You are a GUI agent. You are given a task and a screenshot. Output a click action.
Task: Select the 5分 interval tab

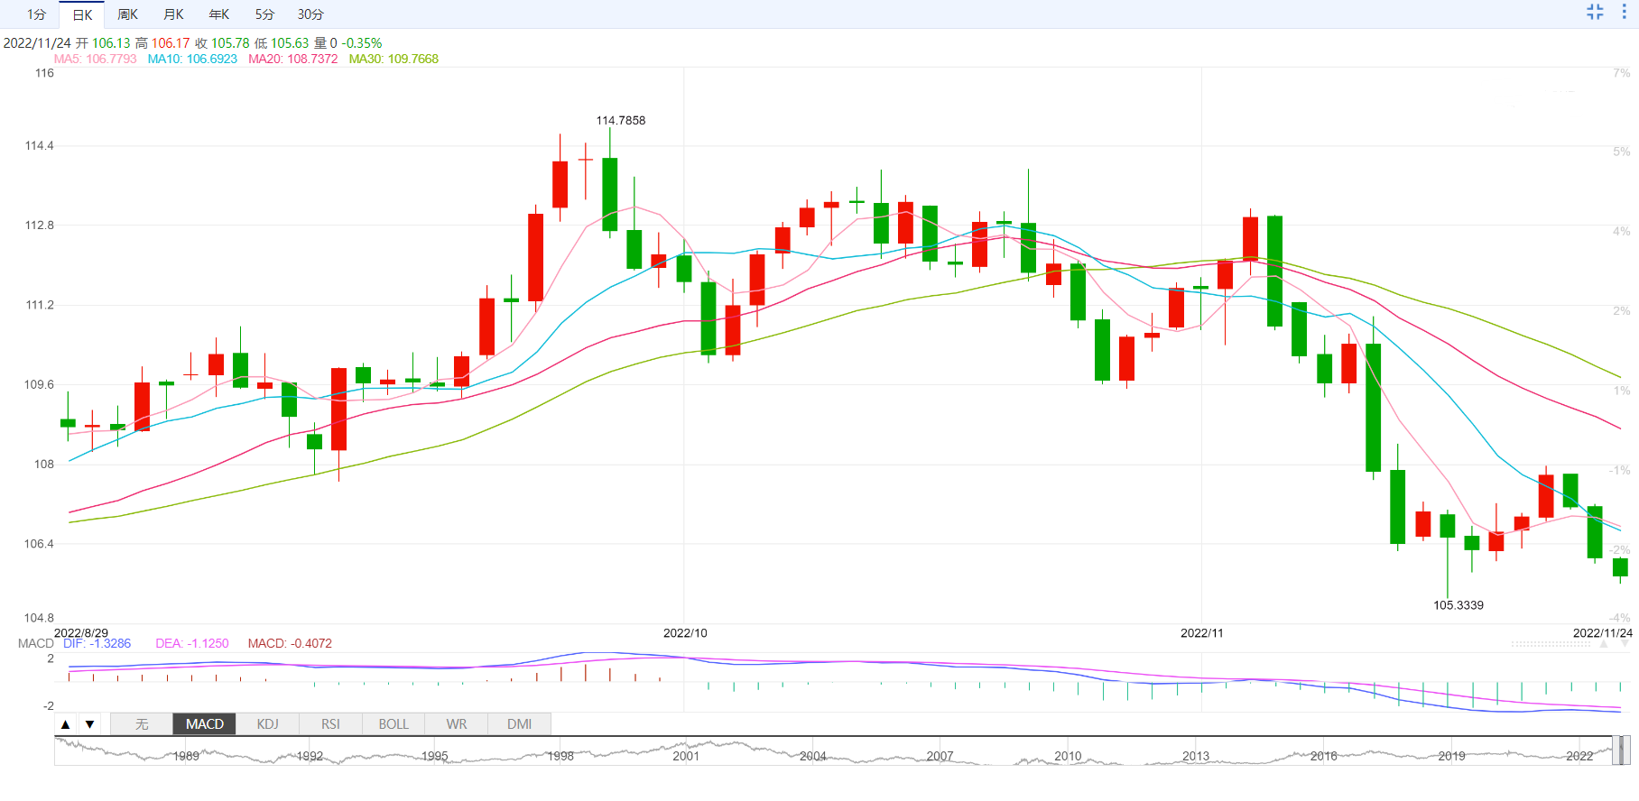(264, 14)
